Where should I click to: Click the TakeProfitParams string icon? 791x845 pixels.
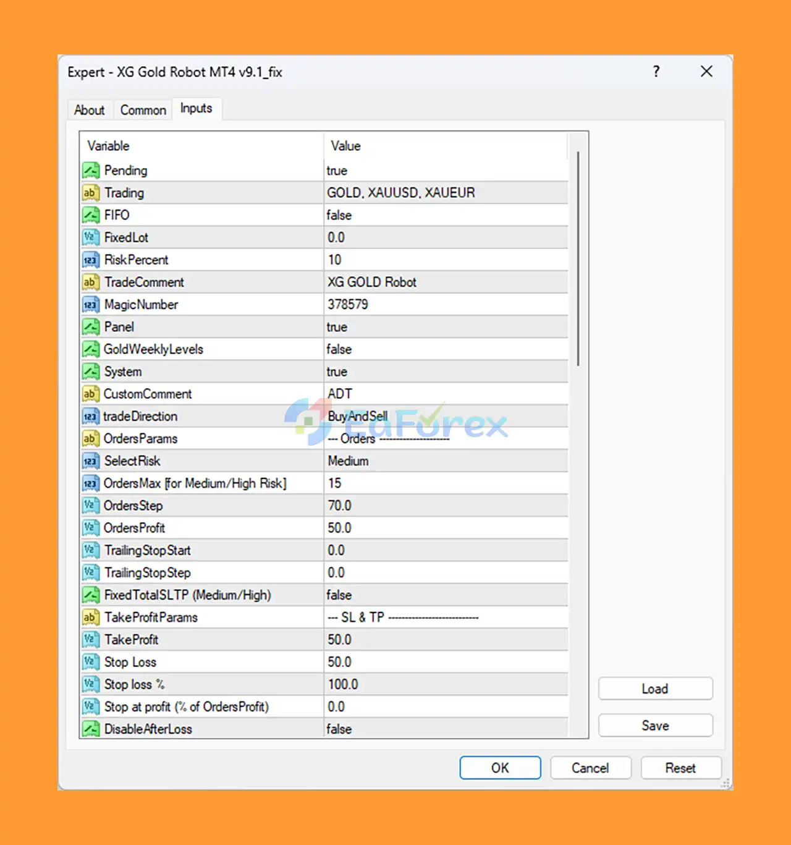(91, 617)
